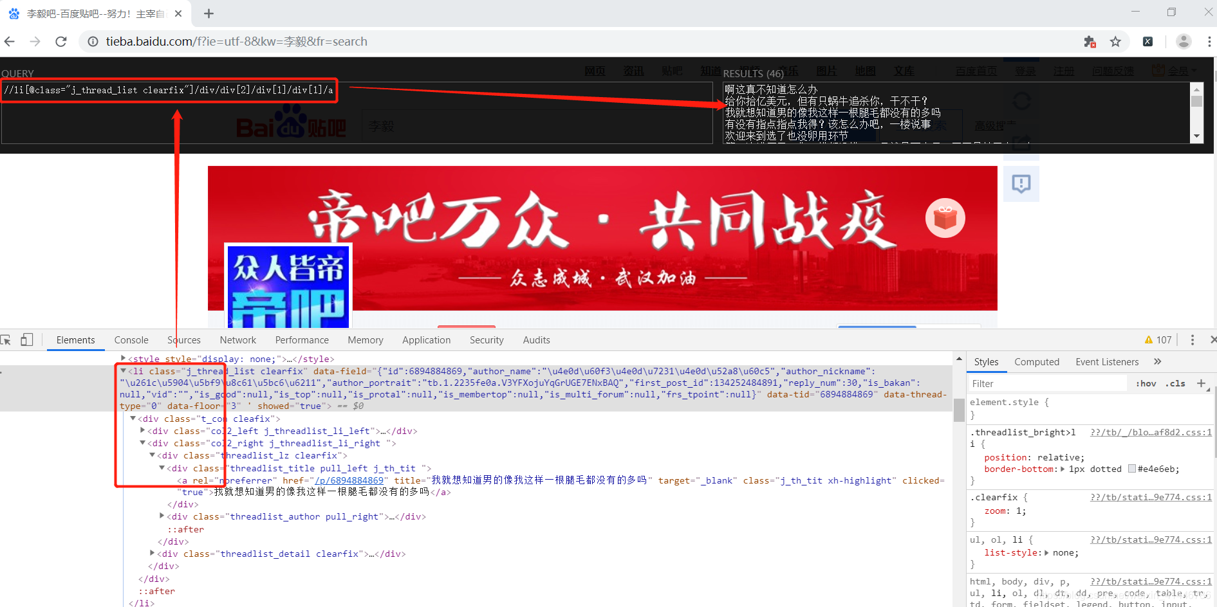Viewport: 1217px width, 607px height.
Task: Collapse the threadlist_title pull_left div
Action: (162, 468)
